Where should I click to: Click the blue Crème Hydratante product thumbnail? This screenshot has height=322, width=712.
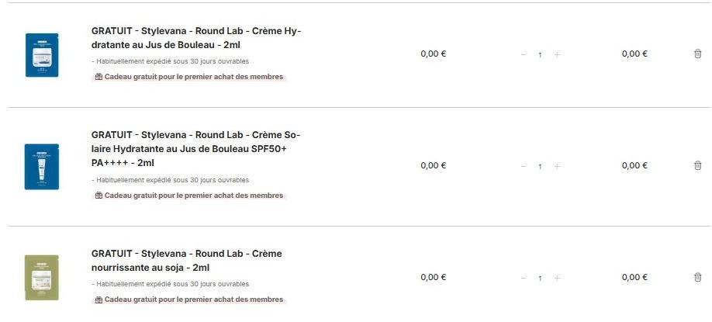[37, 54]
